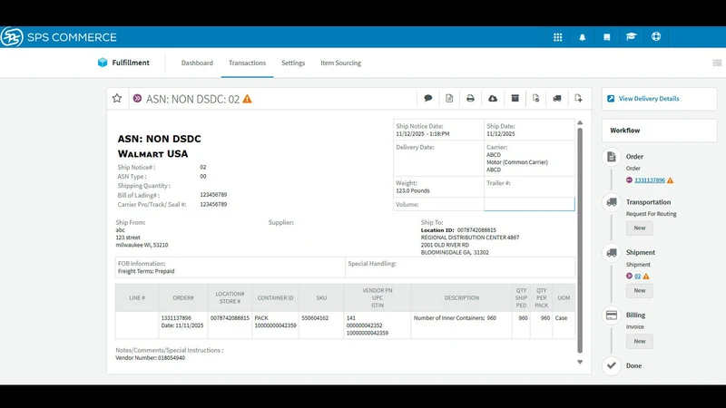The width and height of the screenshot is (726, 408).
Task: Click the warning icon next to shipment 02
Action: click(x=646, y=277)
